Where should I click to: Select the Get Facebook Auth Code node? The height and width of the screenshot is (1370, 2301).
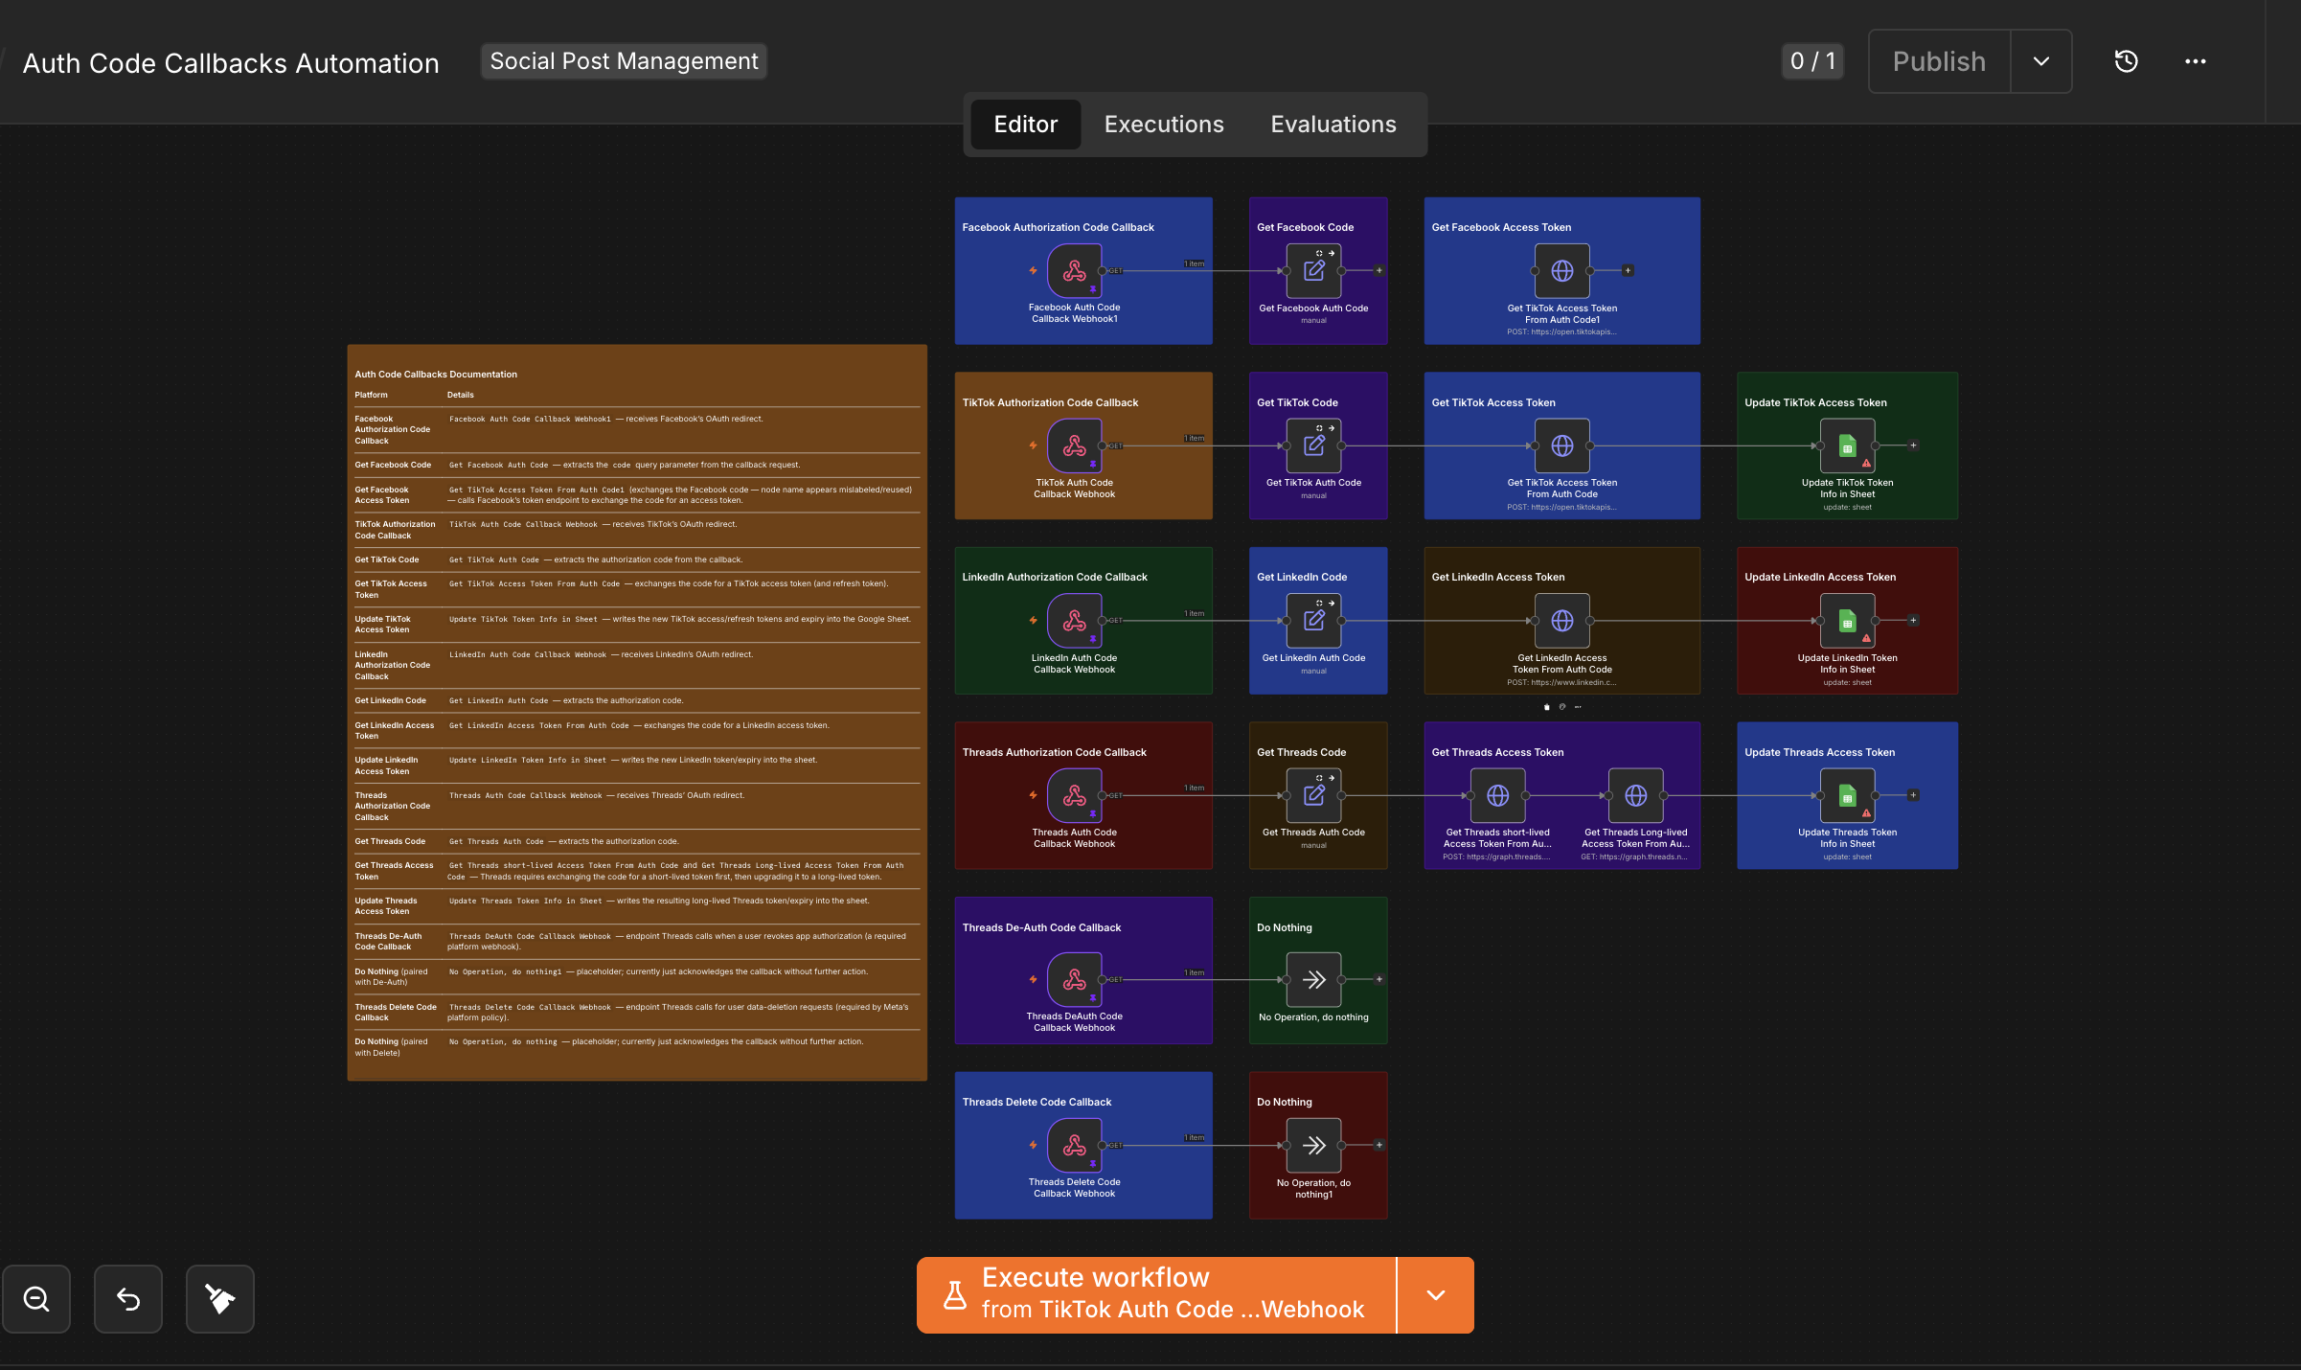coord(1314,271)
